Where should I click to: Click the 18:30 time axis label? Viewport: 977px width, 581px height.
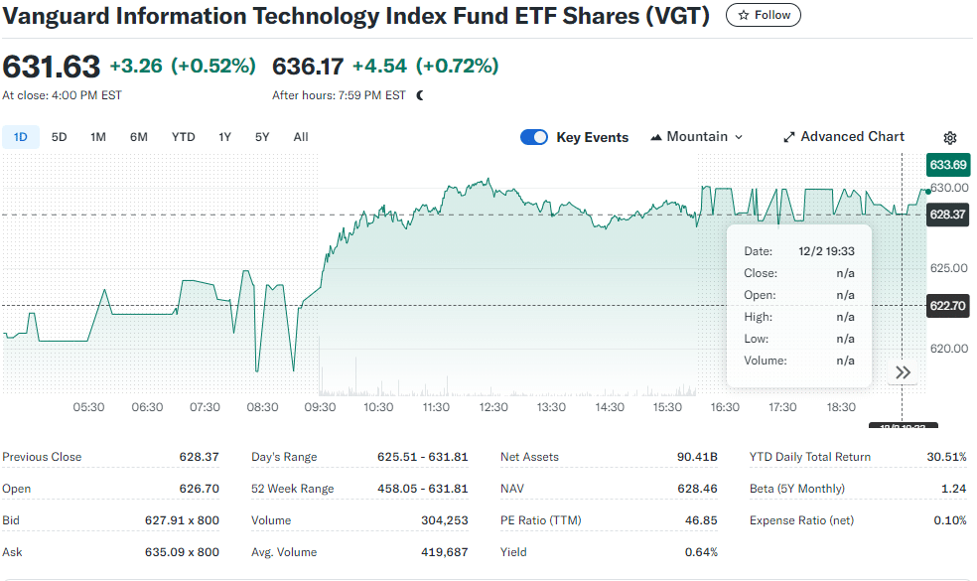pos(841,407)
